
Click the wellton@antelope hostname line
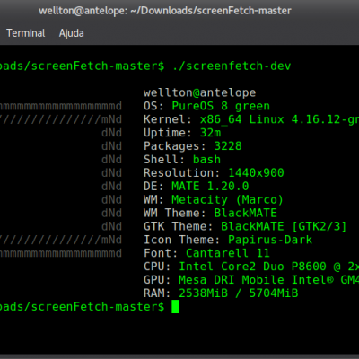pyautogui.click(x=199, y=92)
